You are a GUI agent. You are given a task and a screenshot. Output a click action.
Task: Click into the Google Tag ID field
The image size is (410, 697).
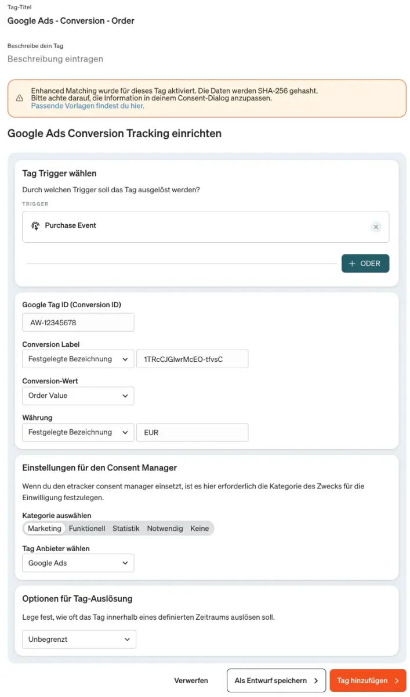click(x=78, y=322)
